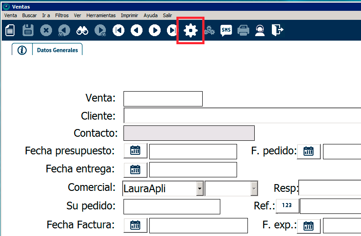Screen dimensions: 361x236
Task: Click the exit door icon
Action: [x=277, y=30]
